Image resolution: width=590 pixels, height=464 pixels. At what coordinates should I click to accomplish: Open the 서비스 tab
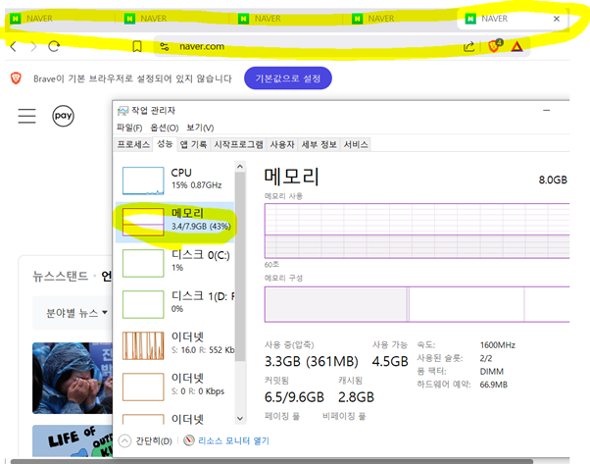point(356,144)
